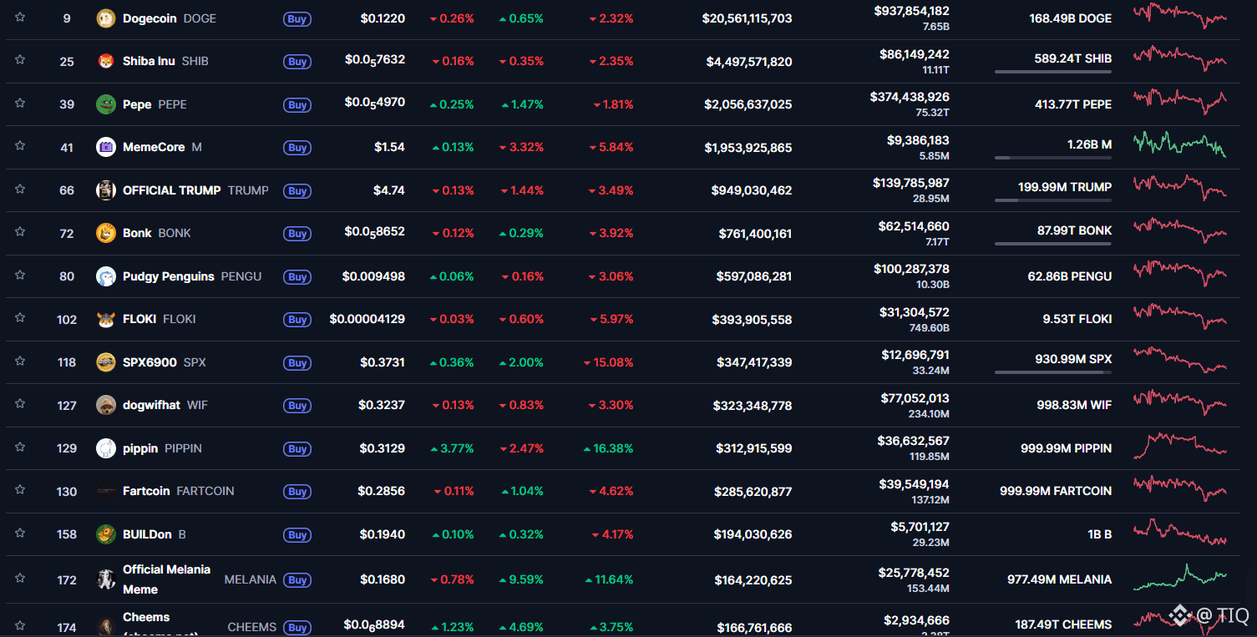This screenshot has height=637, width=1257.
Task: Select Buy in the MemeCore row
Action: coord(297,148)
